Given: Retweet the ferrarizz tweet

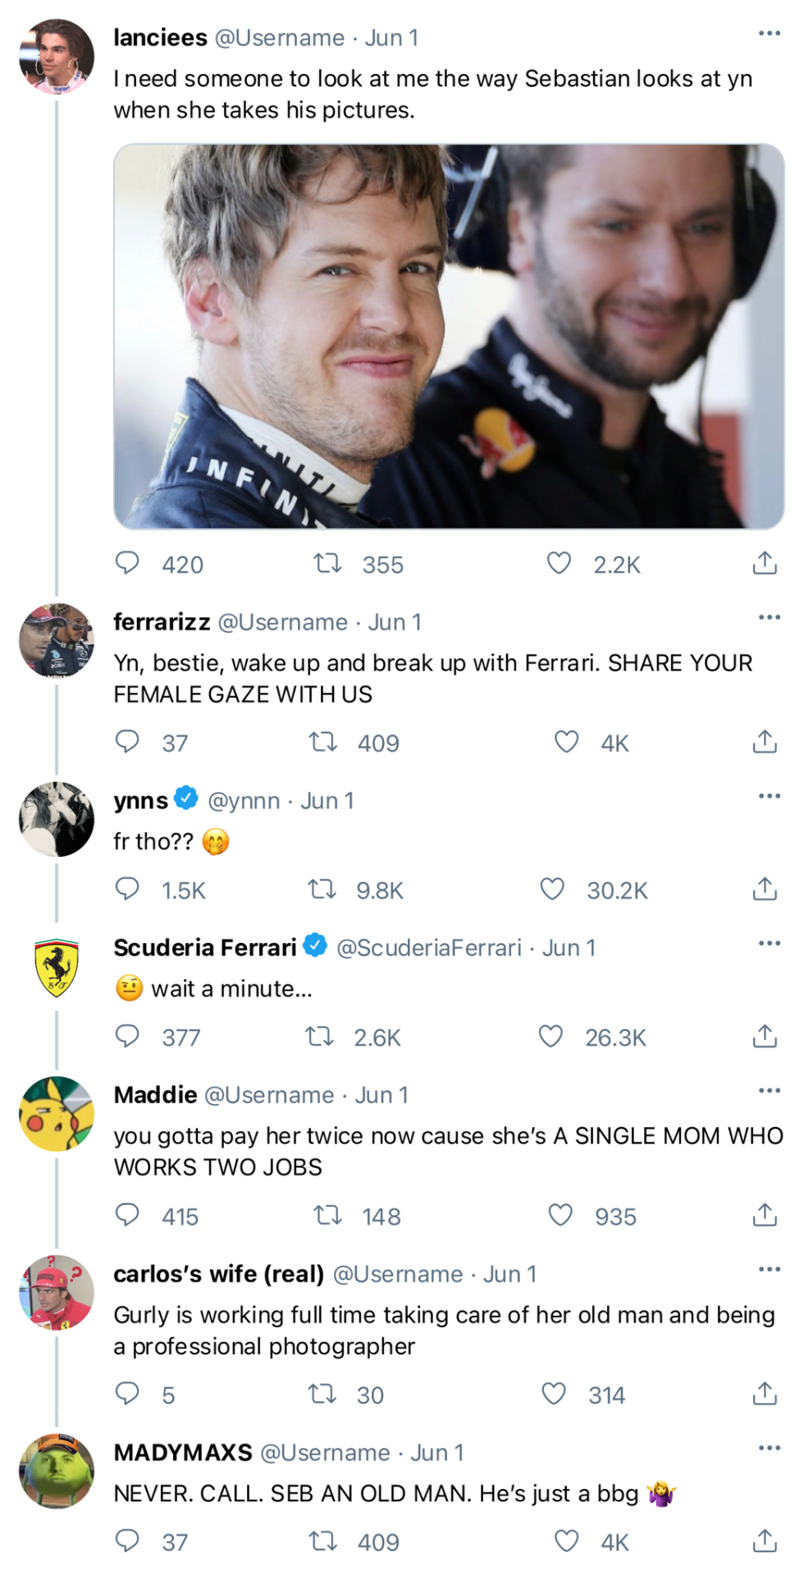Looking at the screenshot, I should pos(323,742).
